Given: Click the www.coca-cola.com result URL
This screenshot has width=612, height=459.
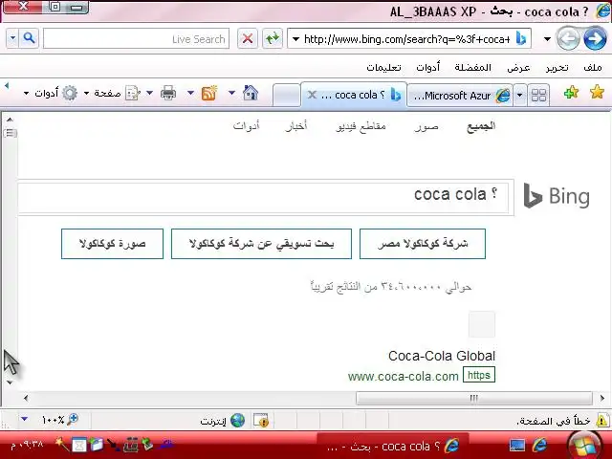Looking at the screenshot, I should (x=404, y=376).
